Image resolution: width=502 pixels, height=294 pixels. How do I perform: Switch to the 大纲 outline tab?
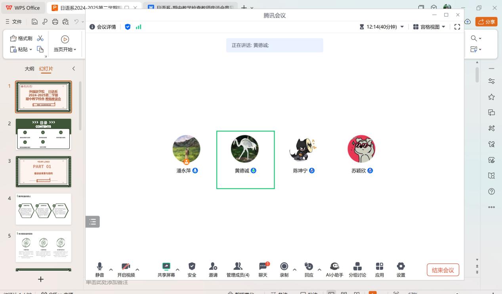tap(29, 68)
